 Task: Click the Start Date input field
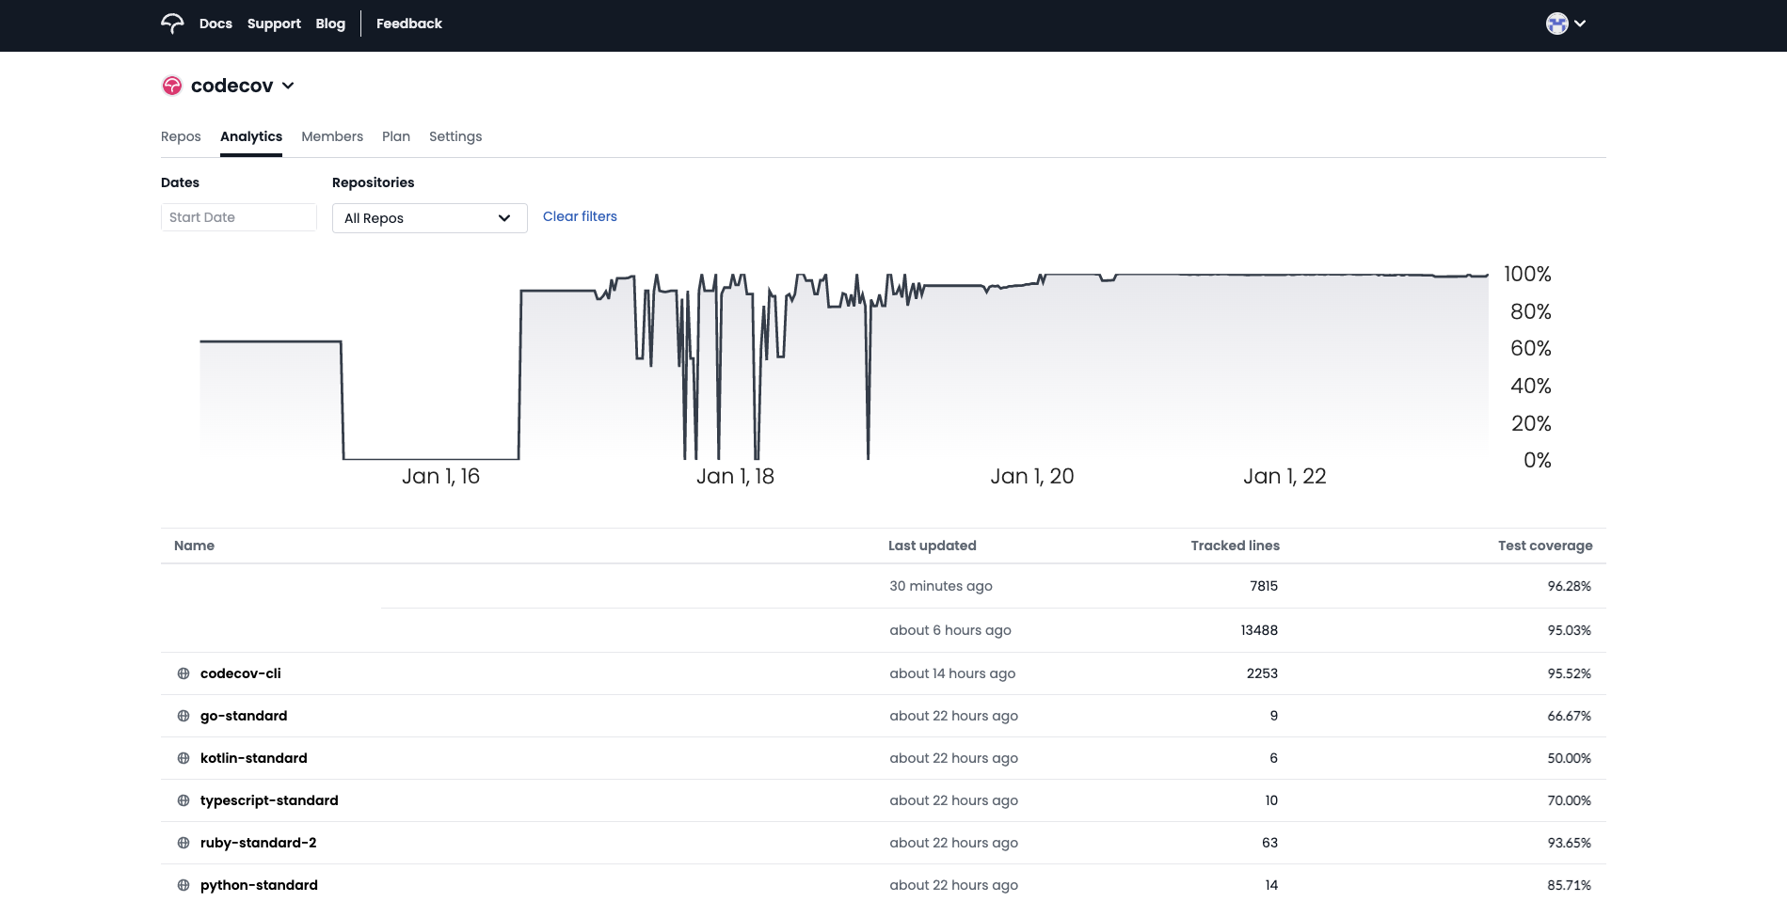pos(239,217)
